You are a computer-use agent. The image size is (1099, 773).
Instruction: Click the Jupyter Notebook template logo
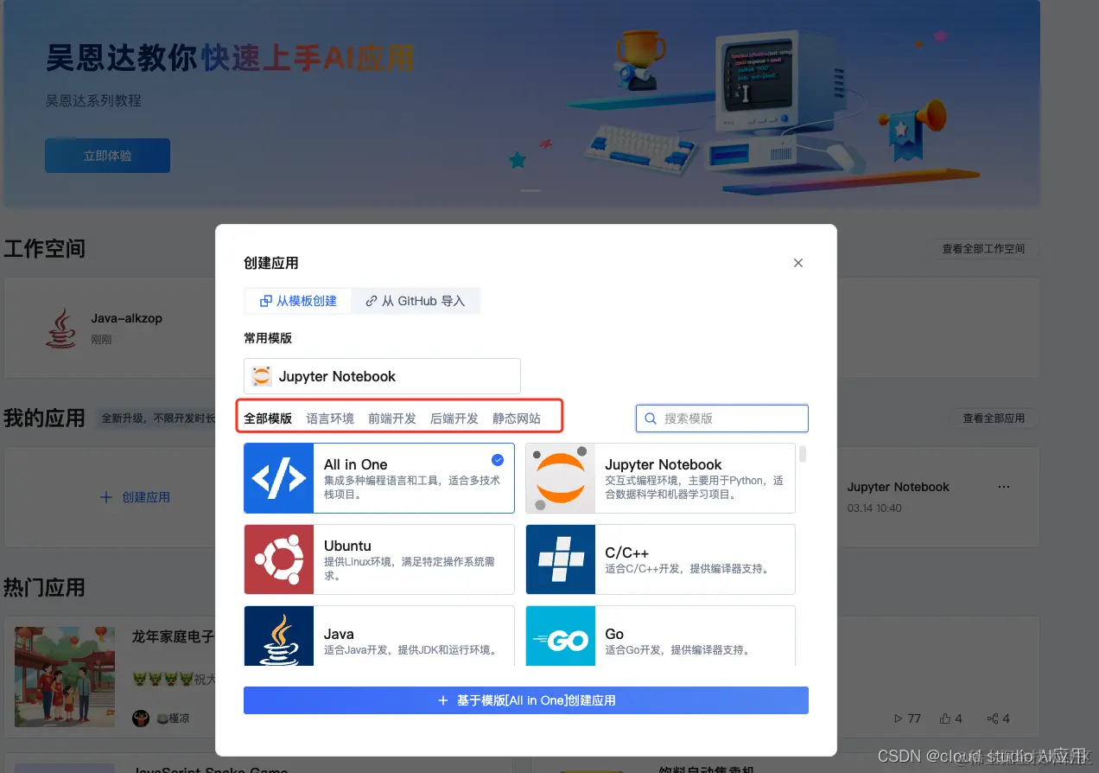pyautogui.click(x=561, y=478)
